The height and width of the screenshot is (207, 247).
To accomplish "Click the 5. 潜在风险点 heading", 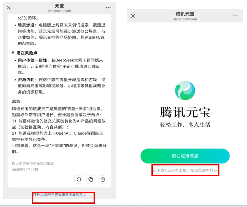I will pos(25,53).
